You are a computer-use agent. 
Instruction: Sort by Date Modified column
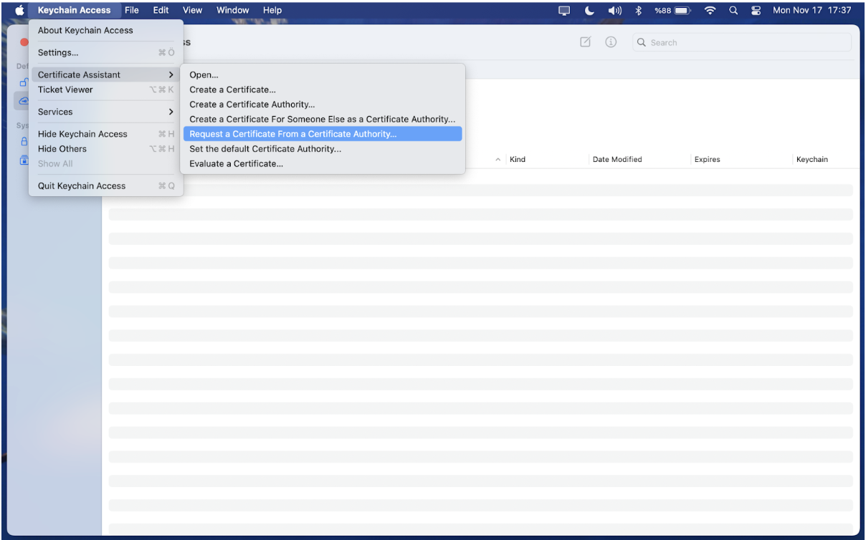617,160
